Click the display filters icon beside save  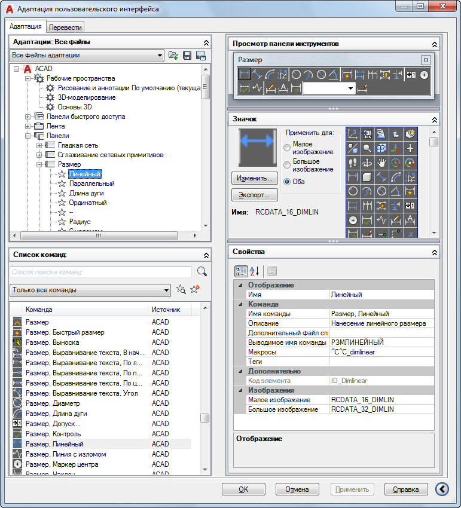201,56
